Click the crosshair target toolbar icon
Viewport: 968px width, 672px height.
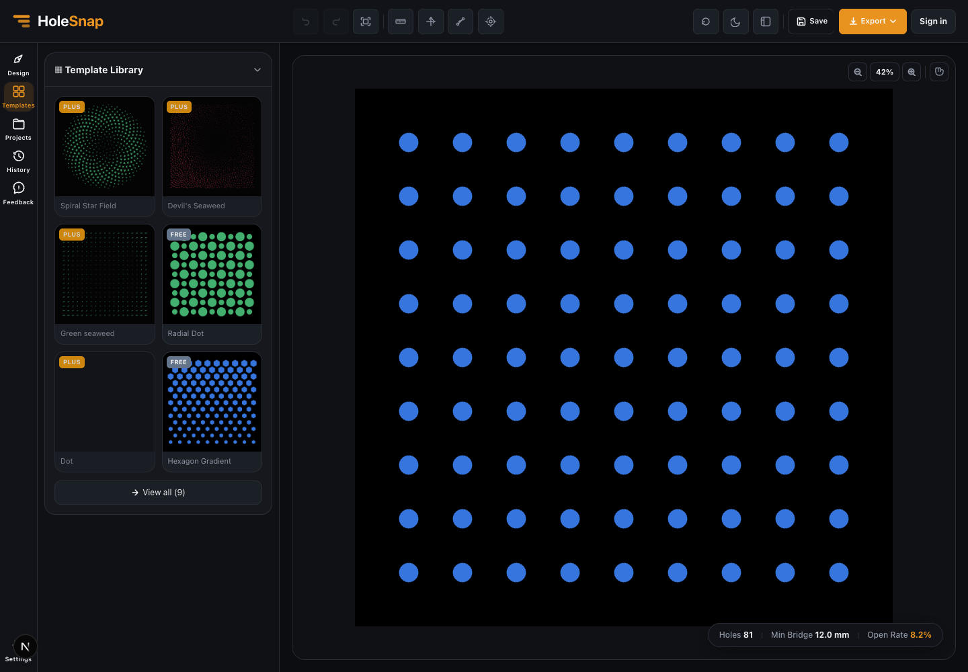pyautogui.click(x=491, y=22)
